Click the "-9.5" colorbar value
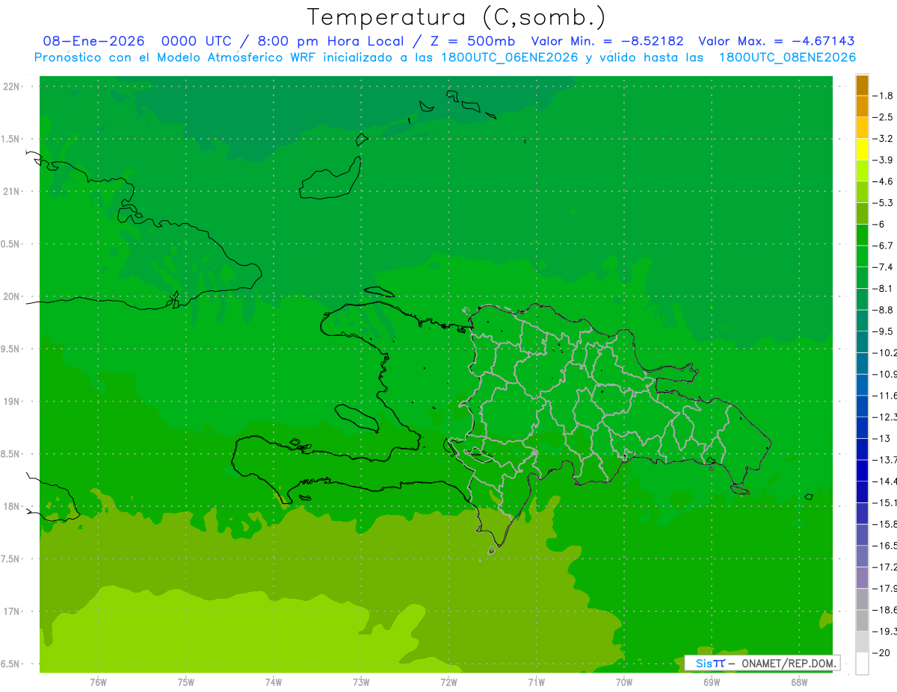 (x=883, y=331)
